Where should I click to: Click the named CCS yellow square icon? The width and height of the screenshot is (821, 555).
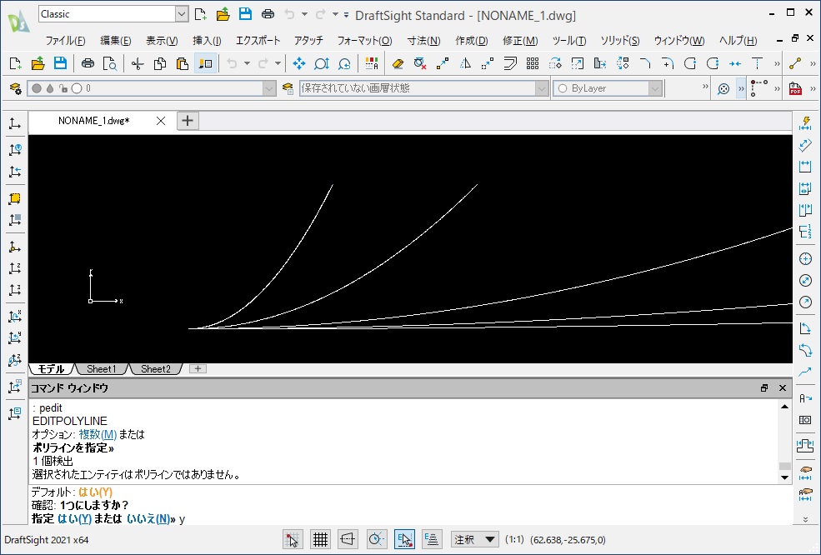point(15,198)
